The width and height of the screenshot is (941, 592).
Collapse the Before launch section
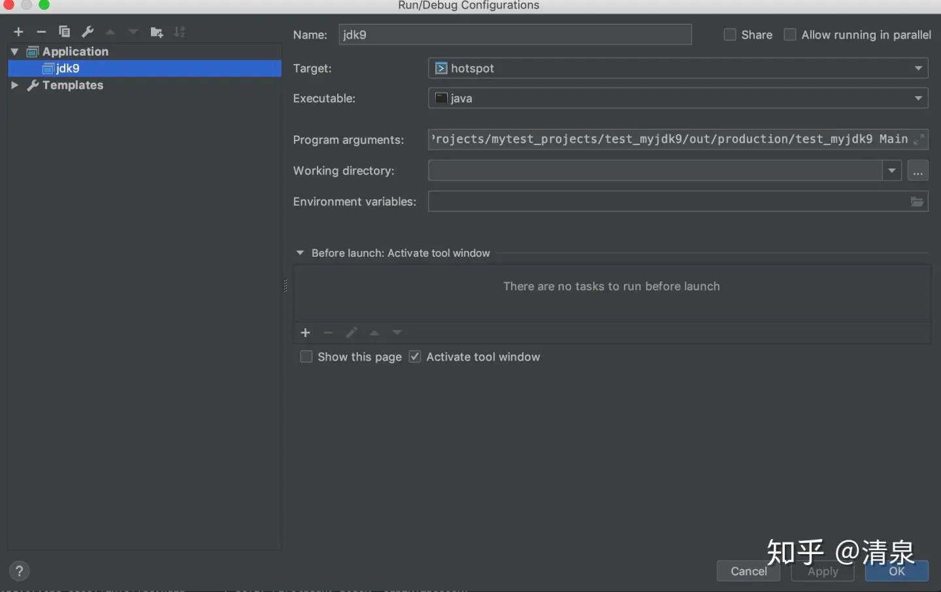(x=300, y=253)
